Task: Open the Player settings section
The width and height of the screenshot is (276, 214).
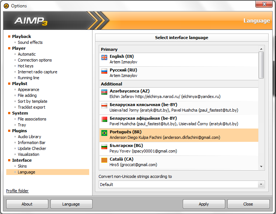Action: point(19,48)
